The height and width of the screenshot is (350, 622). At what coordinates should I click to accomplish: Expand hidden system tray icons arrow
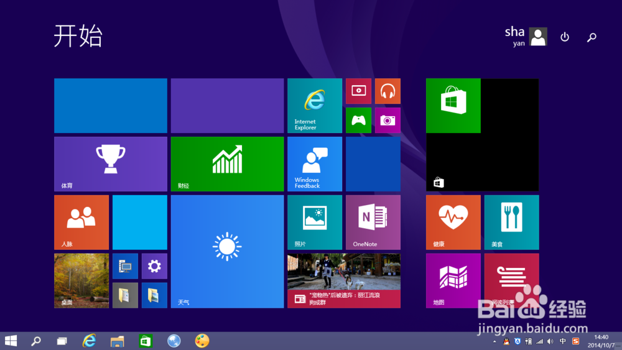[494, 341]
